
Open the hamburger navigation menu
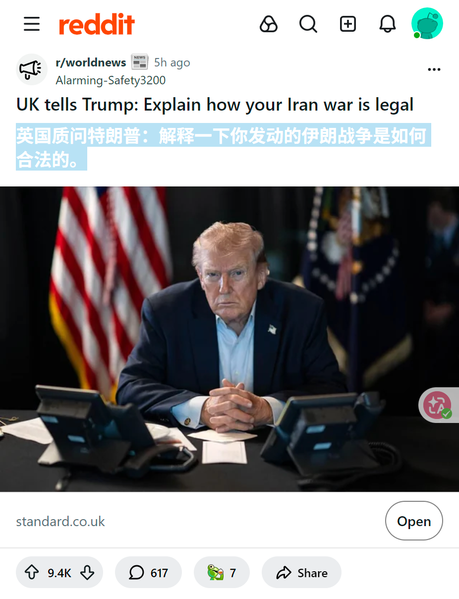(32, 24)
